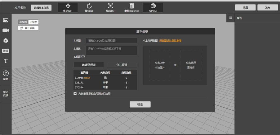Select the 公共频道 tab
This screenshot has height=135, width=280.
[x=122, y=65]
